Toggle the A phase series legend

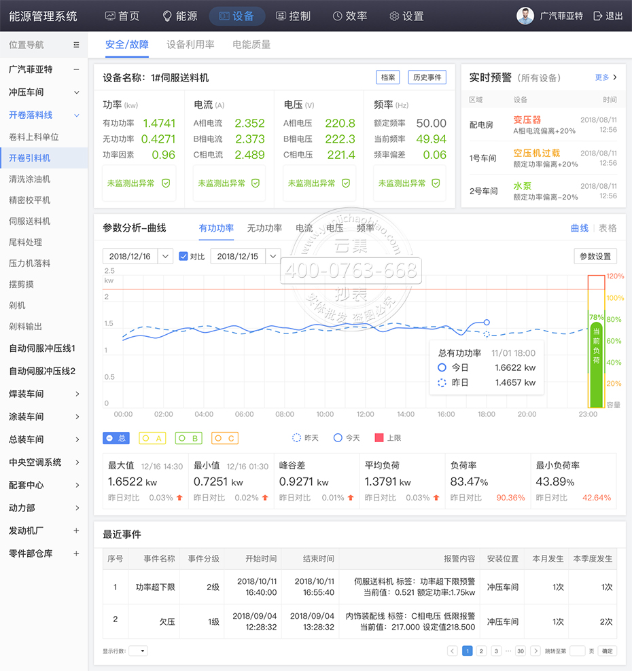pos(152,438)
